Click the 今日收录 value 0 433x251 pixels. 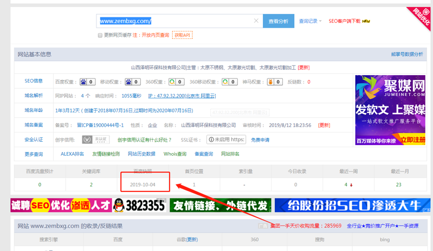coord(295,184)
